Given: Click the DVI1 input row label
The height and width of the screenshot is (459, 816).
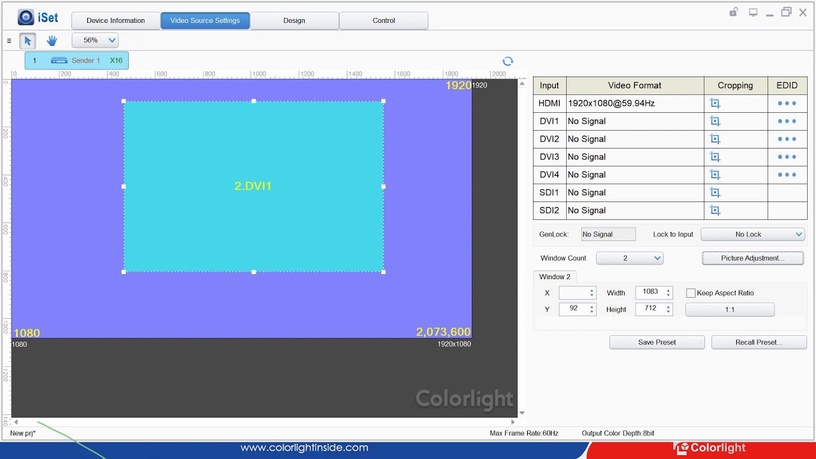Looking at the screenshot, I should click(550, 121).
